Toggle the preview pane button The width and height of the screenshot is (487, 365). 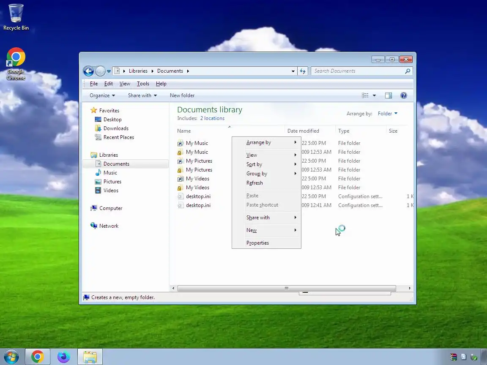pyautogui.click(x=388, y=95)
